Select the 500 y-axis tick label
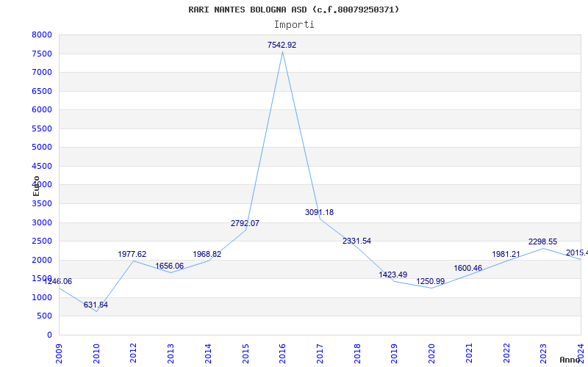The width and height of the screenshot is (588, 367). [x=44, y=316]
